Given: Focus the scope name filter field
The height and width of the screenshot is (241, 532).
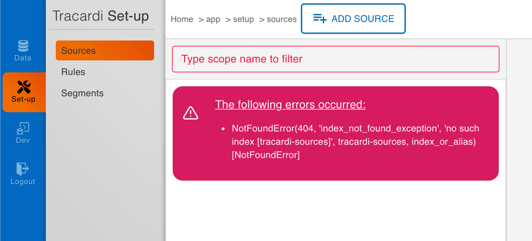Looking at the screenshot, I should (336, 59).
